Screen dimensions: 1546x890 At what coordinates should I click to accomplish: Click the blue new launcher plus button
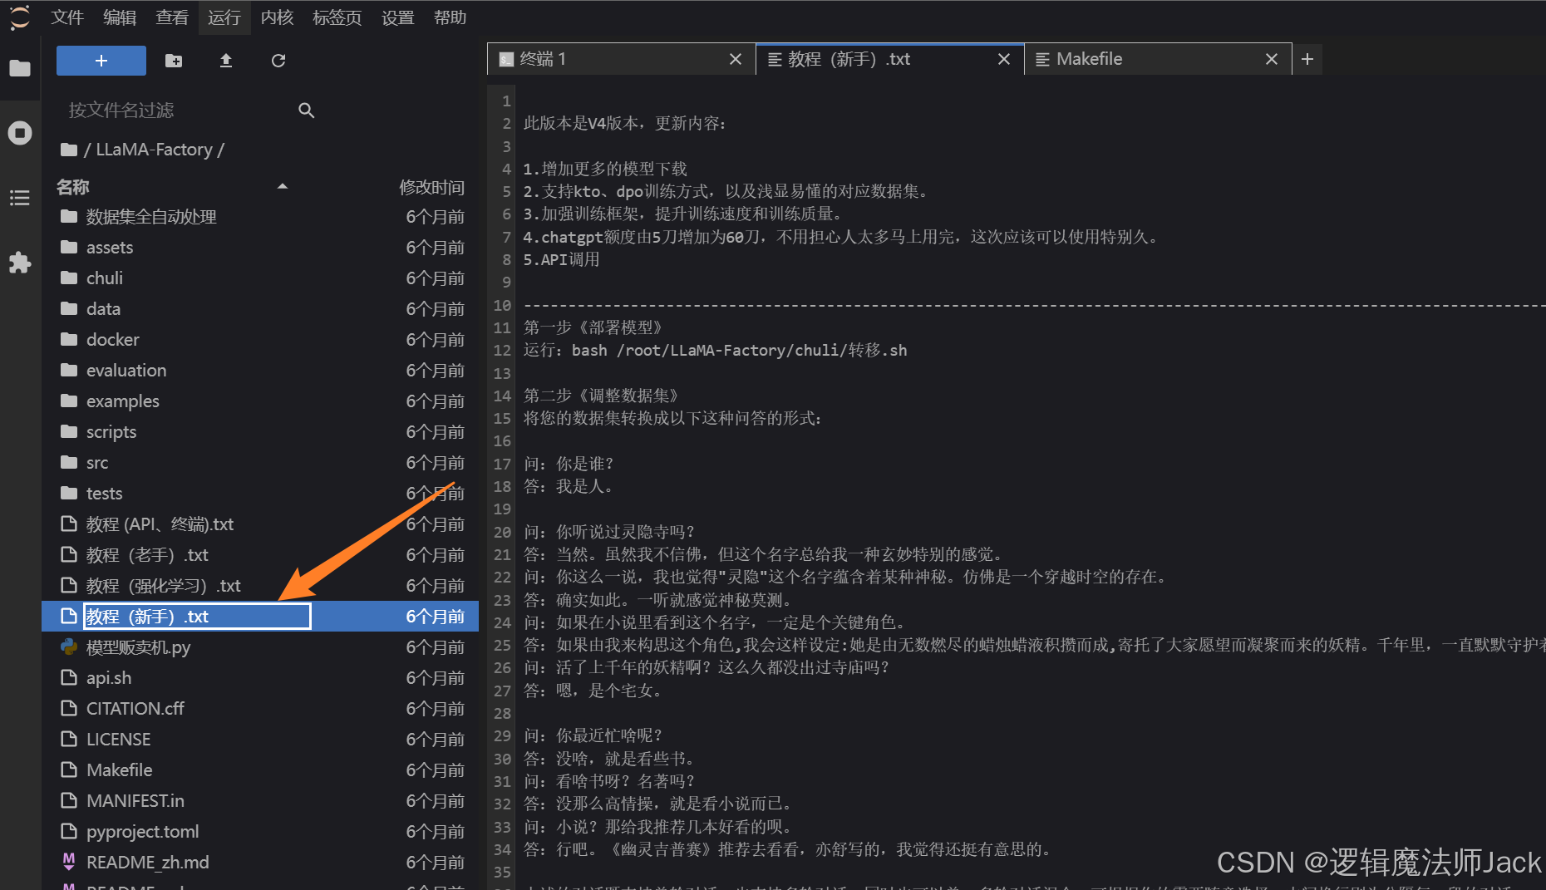(101, 61)
